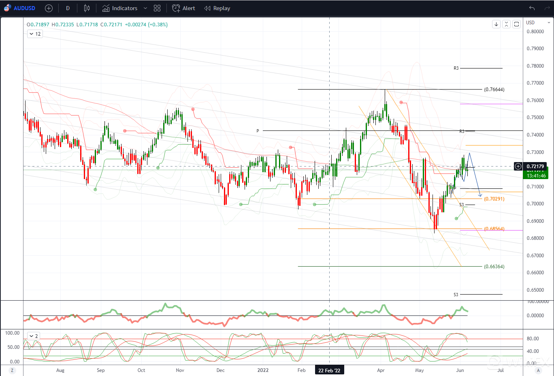Open the USD currency dropdown
Viewport: 554px width, 376px height.
(x=538, y=23)
